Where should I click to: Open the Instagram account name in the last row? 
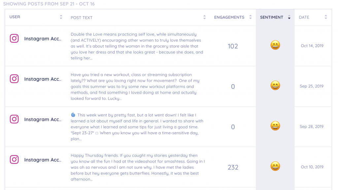[x=43, y=160]
